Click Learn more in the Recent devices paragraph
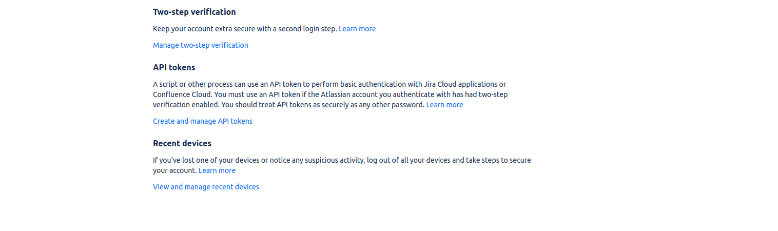This screenshot has width=778, height=231. pyautogui.click(x=217, y=170)
